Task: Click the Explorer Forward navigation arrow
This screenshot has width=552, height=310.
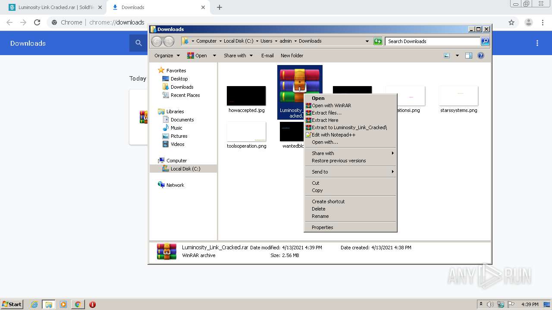Action: 169,41
